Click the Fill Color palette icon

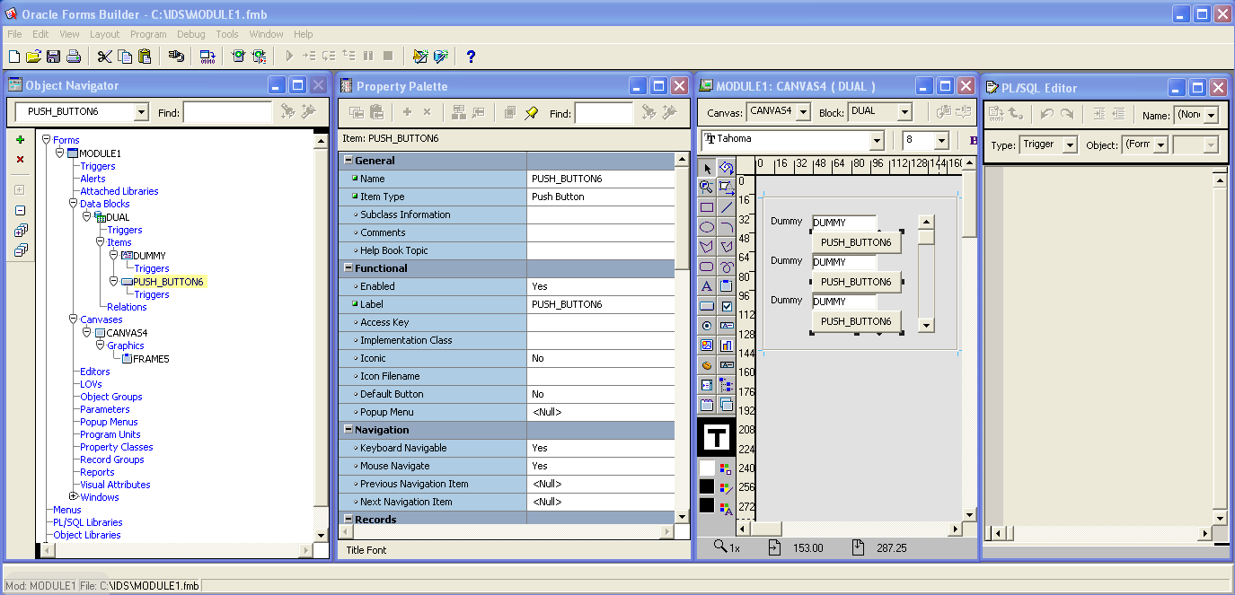(x=726, y=468)
